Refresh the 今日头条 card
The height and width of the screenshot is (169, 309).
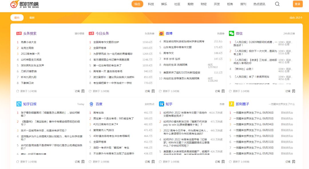point(90,91)
